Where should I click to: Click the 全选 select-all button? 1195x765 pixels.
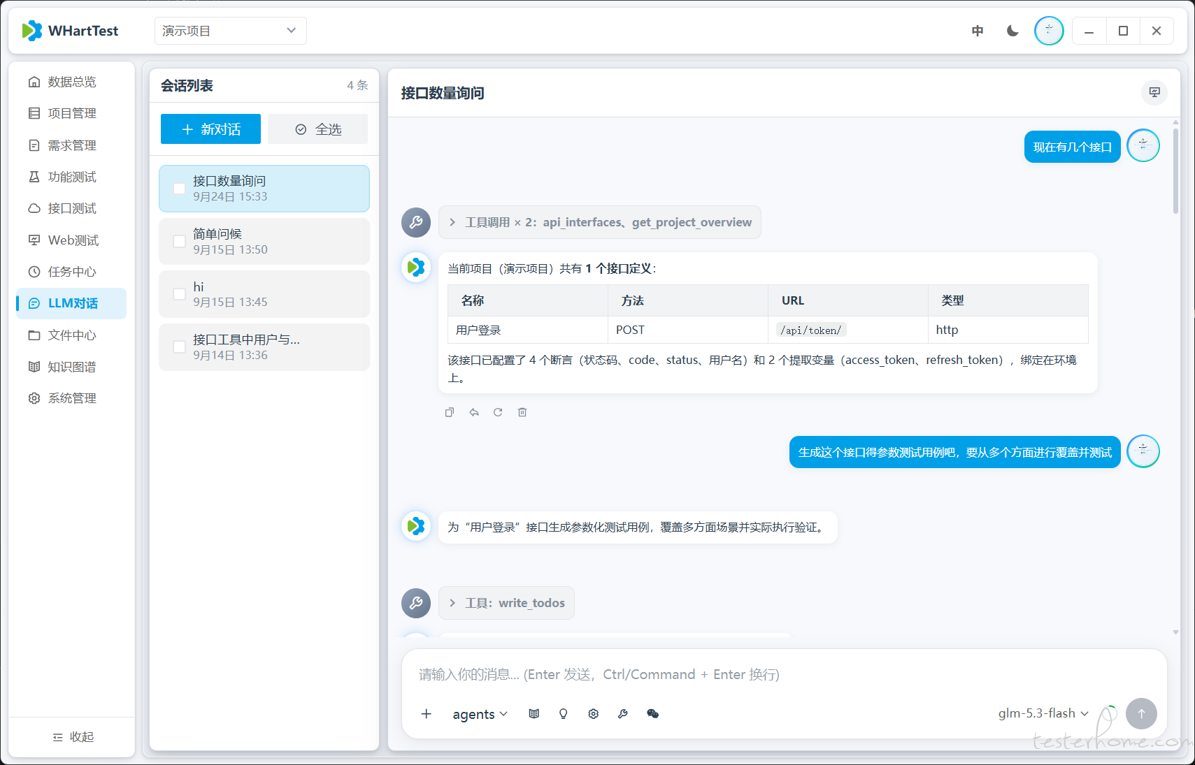pyautogui.click(x=318, y=129)
